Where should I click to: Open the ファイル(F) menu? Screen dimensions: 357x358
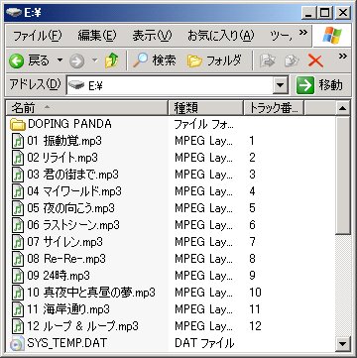(37, 36)
